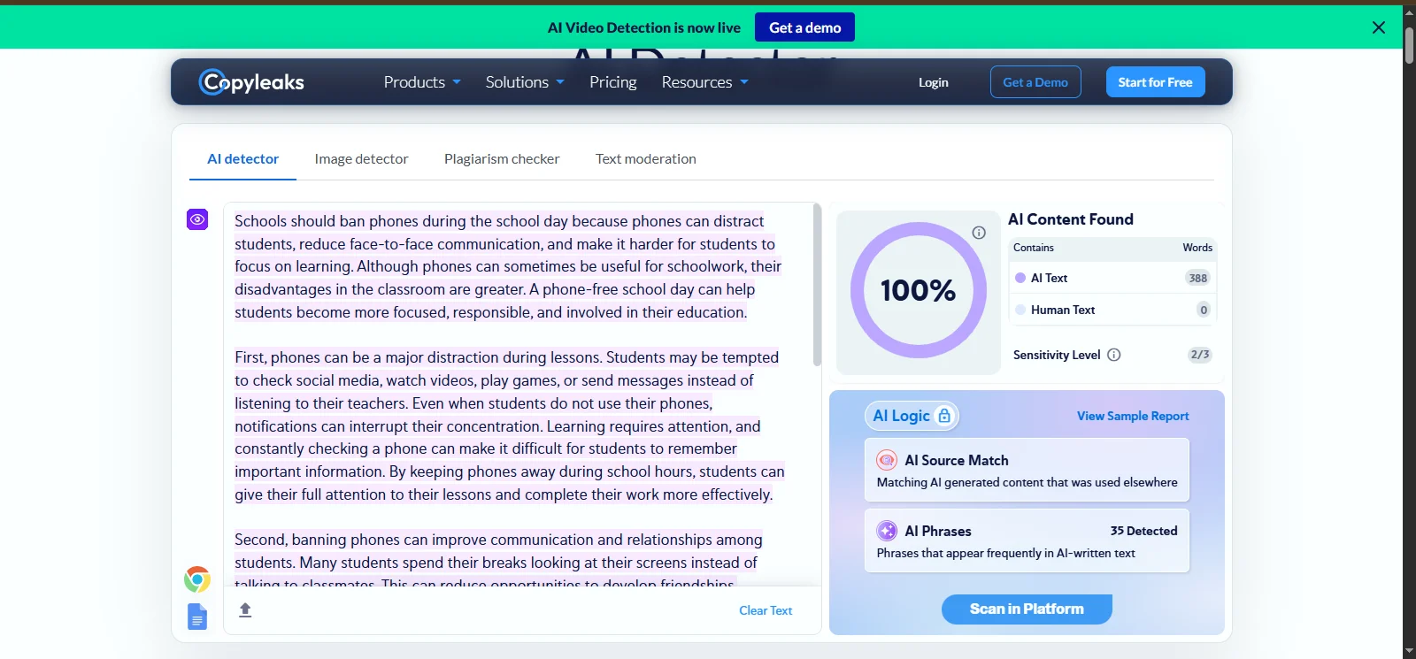Open the Pricing page
The image size is (1416, 659).
[x=613, y=82]
